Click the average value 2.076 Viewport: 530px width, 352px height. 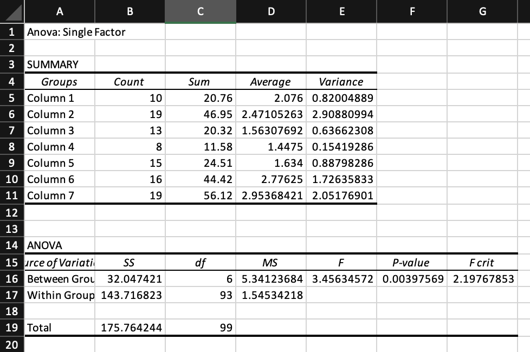pos(271,98)
